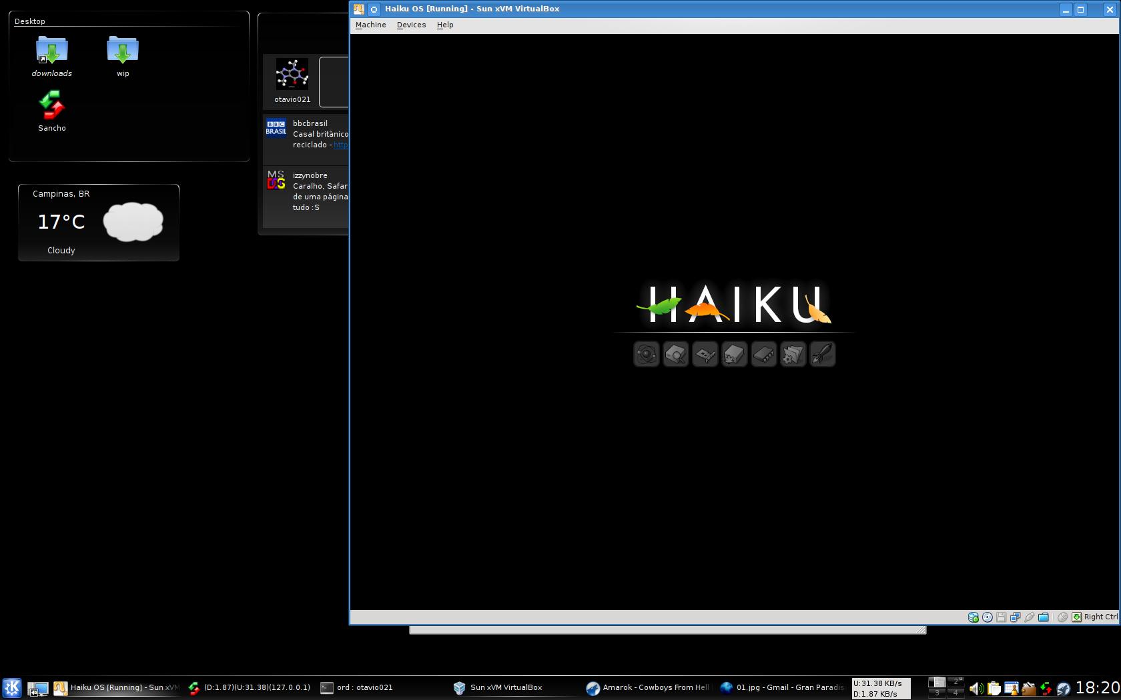
Task: Click the VirtualBox window menu icon in title bar
Action: click(359, 9)
